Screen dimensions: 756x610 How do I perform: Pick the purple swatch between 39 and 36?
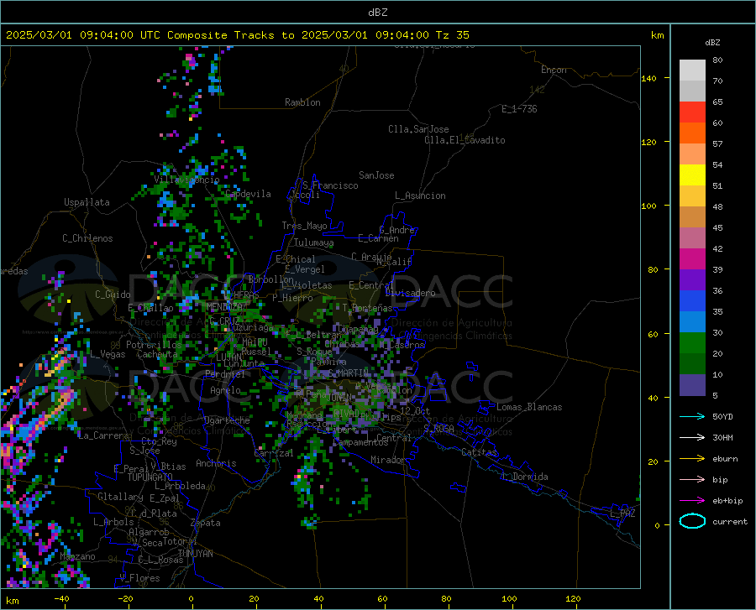pos(692,279)
